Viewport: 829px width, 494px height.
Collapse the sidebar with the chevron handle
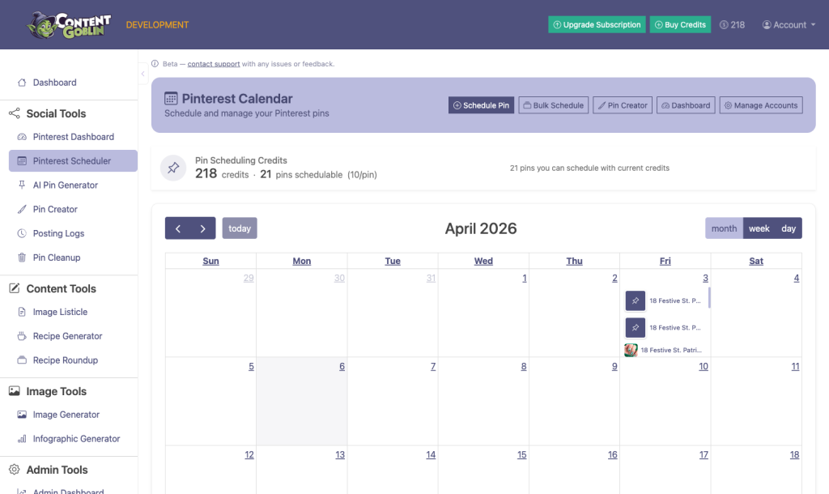[143, 74]
